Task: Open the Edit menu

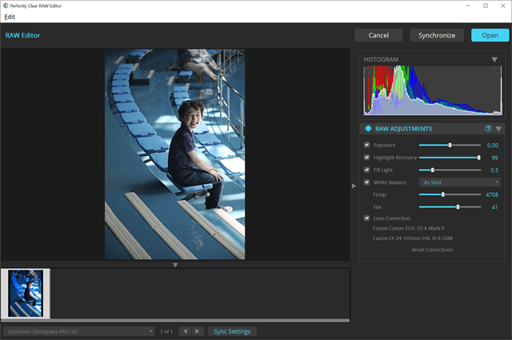Action: click(10, 17)
